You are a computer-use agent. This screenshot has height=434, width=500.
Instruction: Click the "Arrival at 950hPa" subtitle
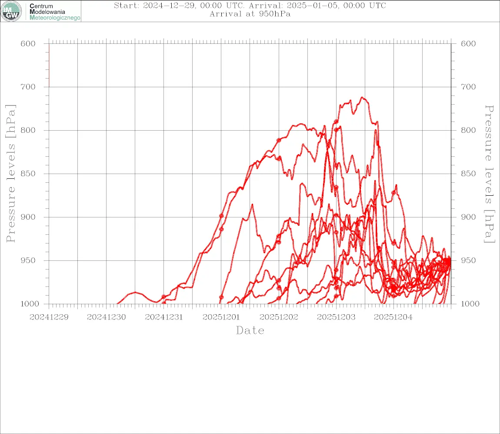[x=250, y=14]
